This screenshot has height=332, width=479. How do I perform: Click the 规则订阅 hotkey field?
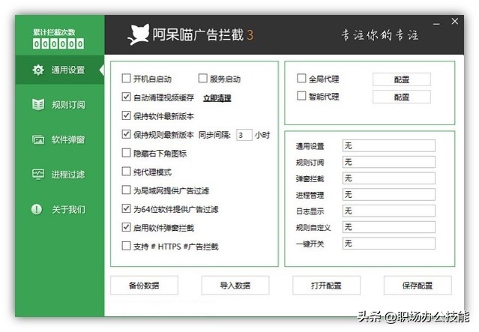tap(388, 162)
